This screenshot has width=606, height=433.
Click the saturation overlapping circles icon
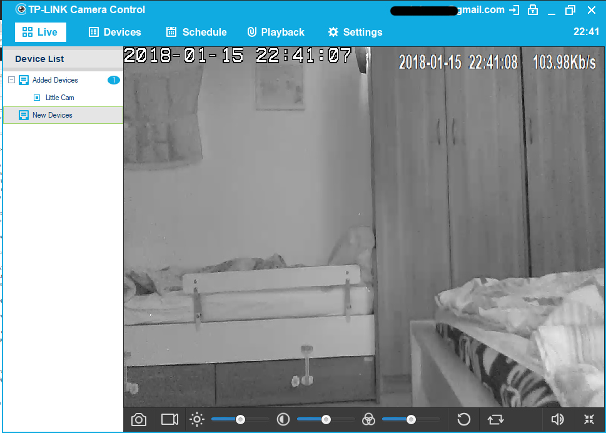pos(368,419)
